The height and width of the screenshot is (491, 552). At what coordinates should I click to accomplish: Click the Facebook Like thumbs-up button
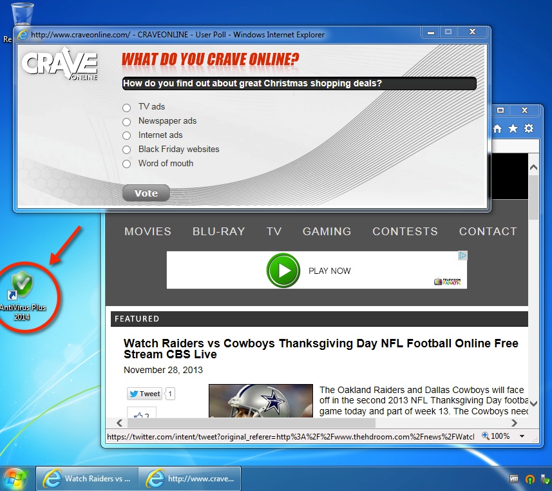[x=142, y=413]
